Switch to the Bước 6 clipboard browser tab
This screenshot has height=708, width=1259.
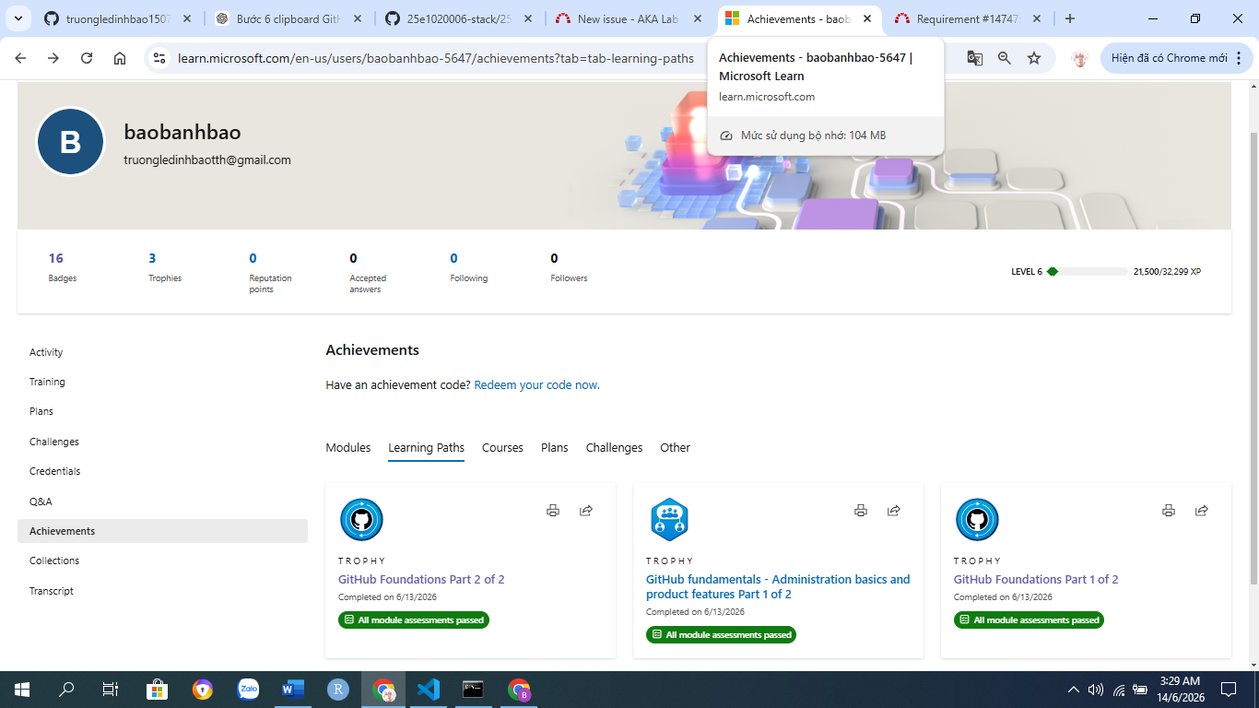289,18
